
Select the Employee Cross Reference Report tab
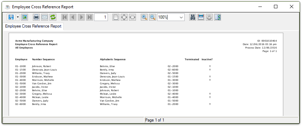(x=33, y=27)
